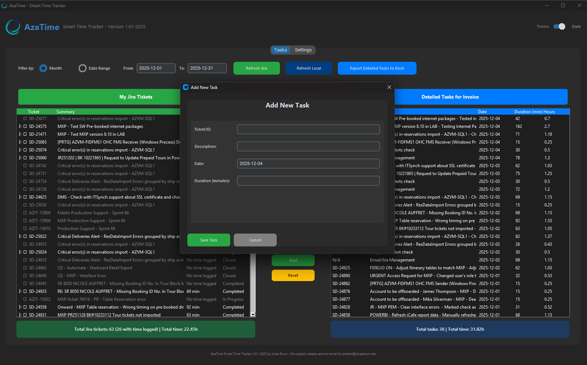The image size is (587, 365).
Task: Expand the SD-25022 ticket row
Action: tap(20, 236)
